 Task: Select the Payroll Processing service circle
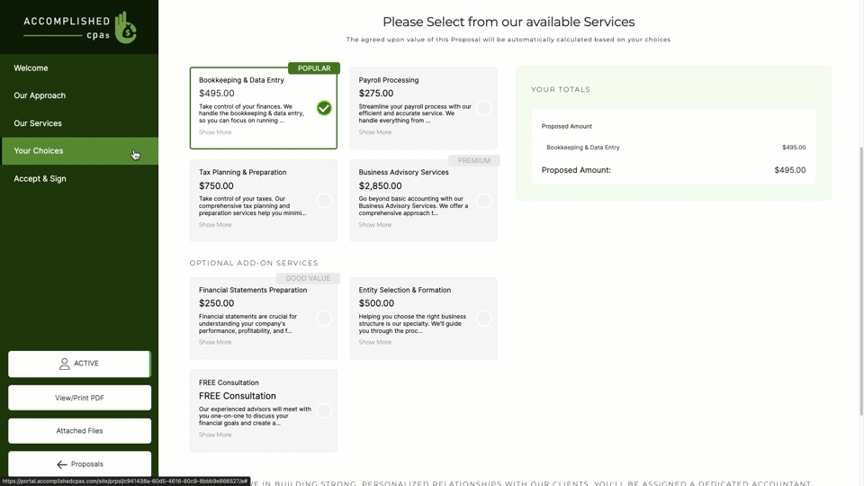(483, 108)
